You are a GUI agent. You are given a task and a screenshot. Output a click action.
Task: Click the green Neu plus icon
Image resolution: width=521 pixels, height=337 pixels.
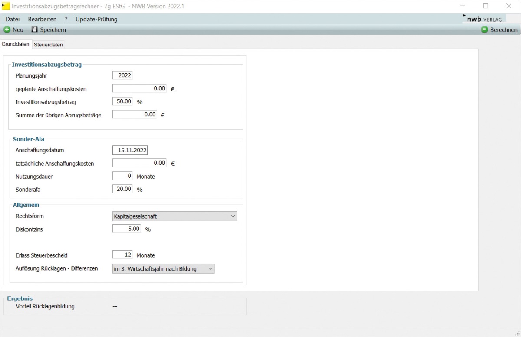click(x=7, y=30)
